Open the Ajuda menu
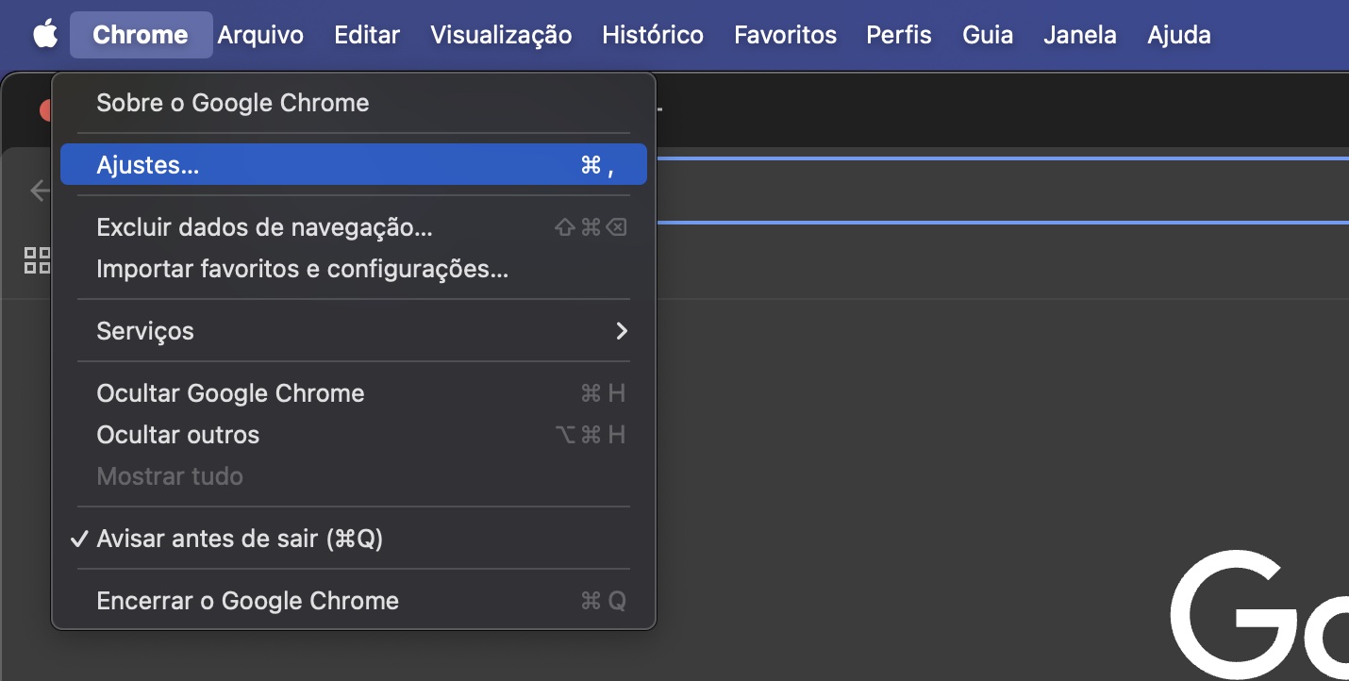 (x=1178, y=35)
